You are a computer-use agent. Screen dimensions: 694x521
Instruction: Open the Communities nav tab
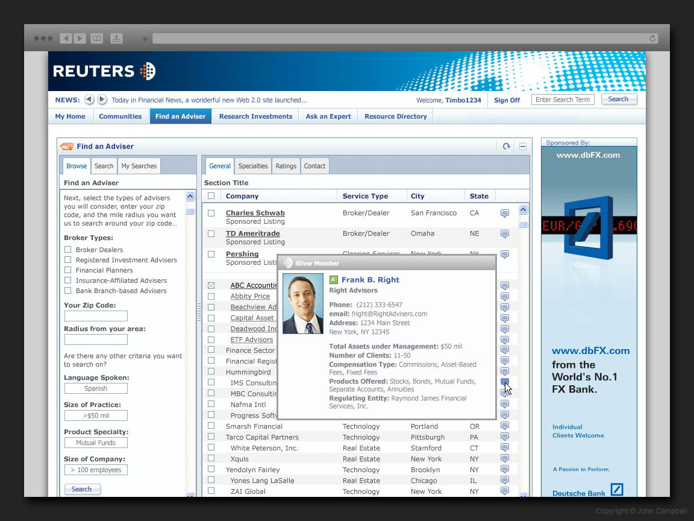click(120, 116)
